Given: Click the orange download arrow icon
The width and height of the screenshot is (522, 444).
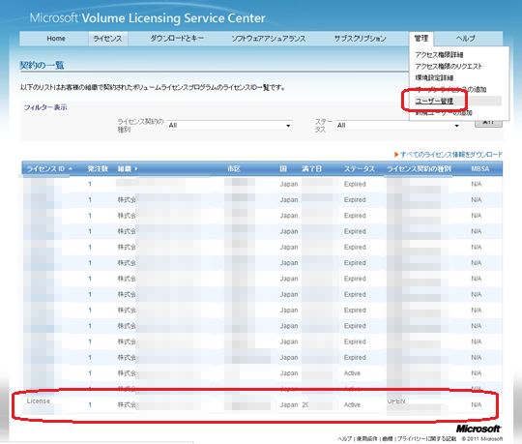Looking at the screenshot, I should [396, 154].
